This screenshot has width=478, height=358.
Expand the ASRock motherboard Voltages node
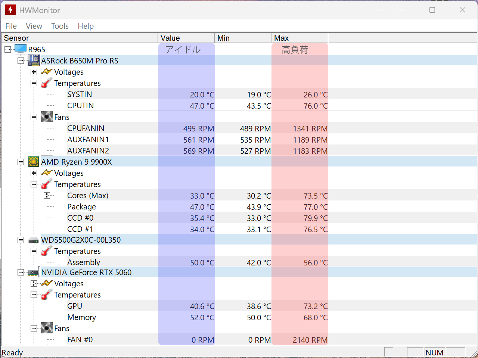[x=34, y=72]
